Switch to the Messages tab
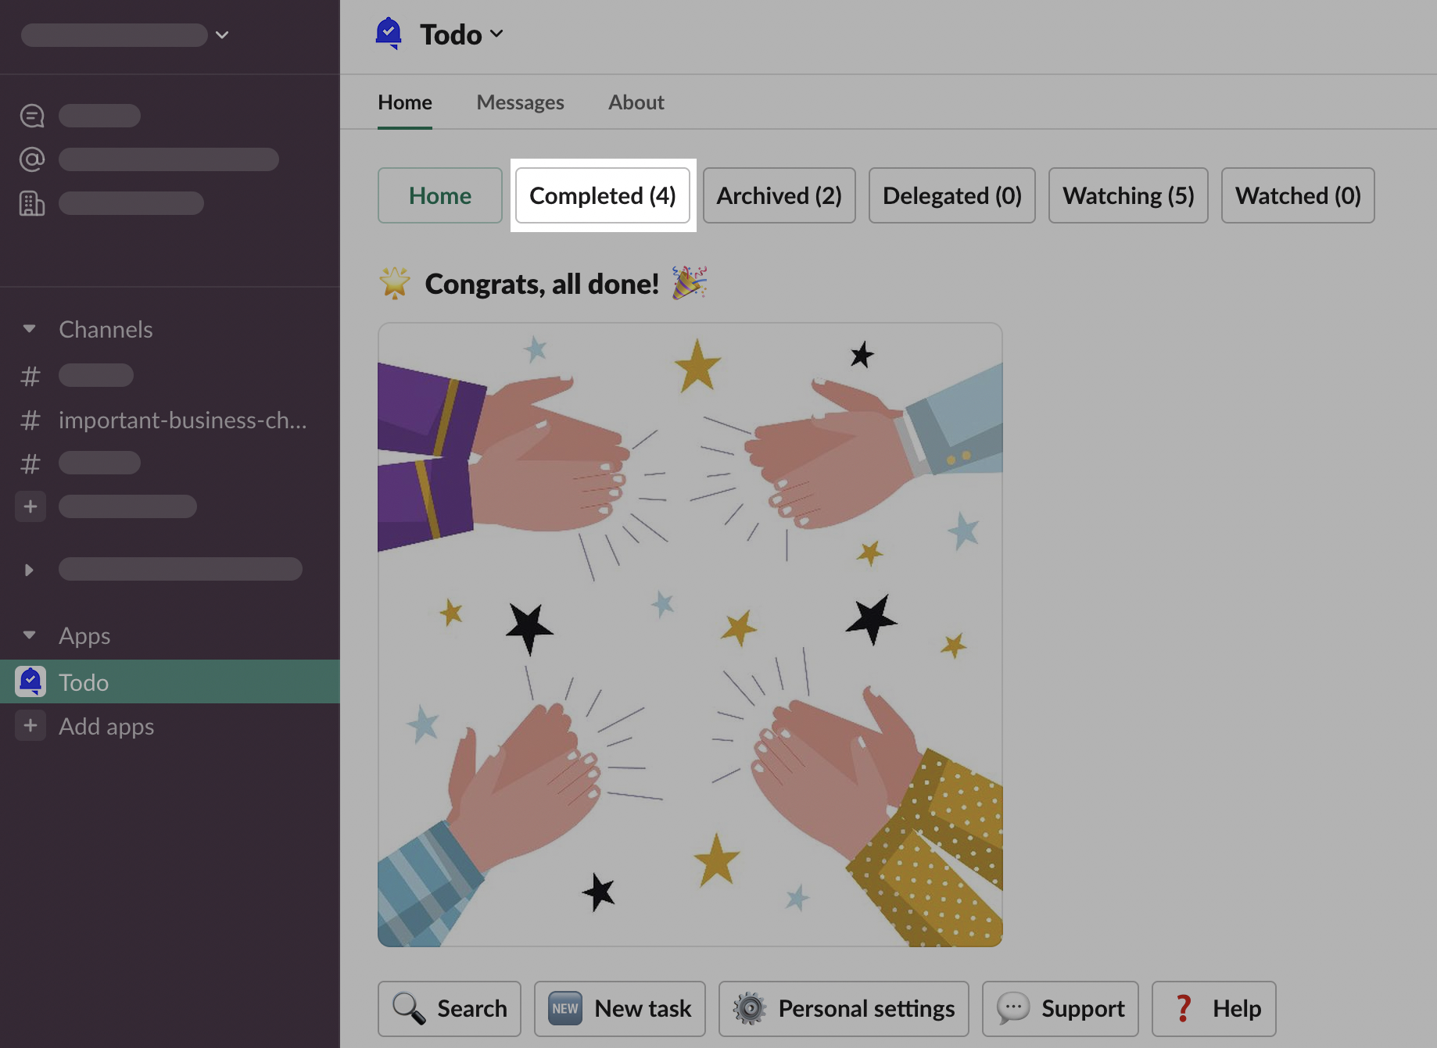The image size is (1437, 1048). 520,102
